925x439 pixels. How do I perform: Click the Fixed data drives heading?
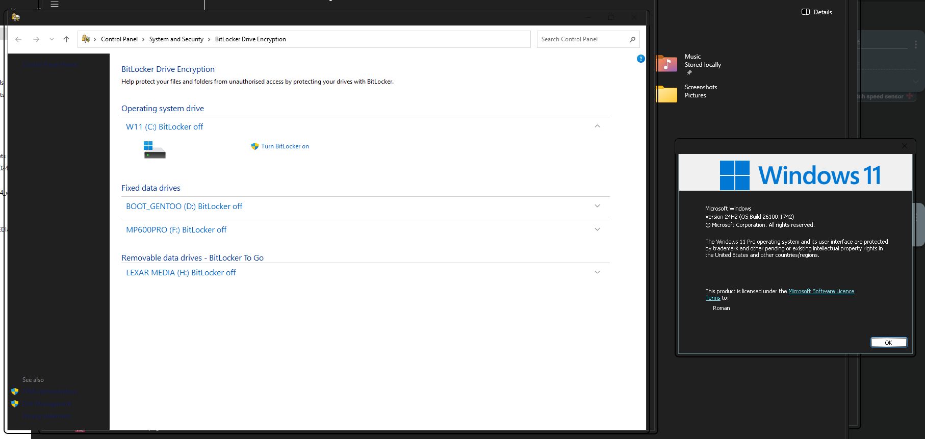(151, 188)
